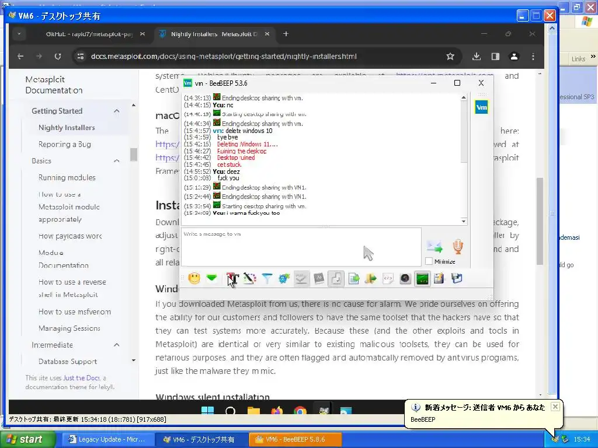Open the Managing Sessions sidebar link
Image resolution: width=598 pixels, height=448 pixels.
(x=69, y=328)
